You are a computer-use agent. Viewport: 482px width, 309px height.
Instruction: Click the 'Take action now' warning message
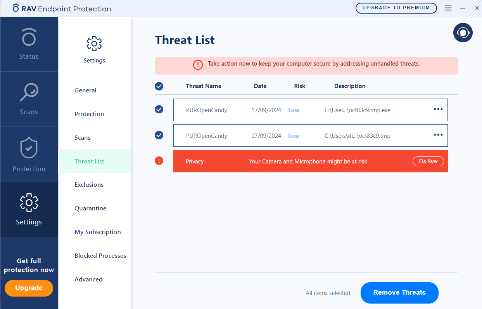(314, 64)
